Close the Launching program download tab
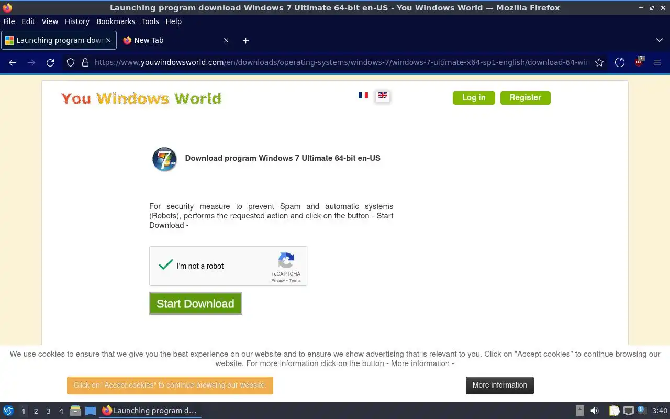670x419 pixels. point(108,40)
